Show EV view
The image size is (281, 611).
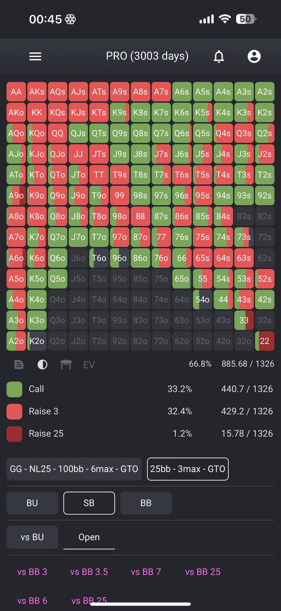point(89,365)
